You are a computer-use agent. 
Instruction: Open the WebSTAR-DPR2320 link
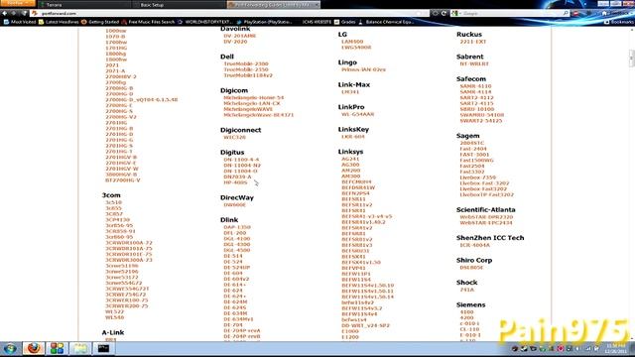click(x=486, y=217)
